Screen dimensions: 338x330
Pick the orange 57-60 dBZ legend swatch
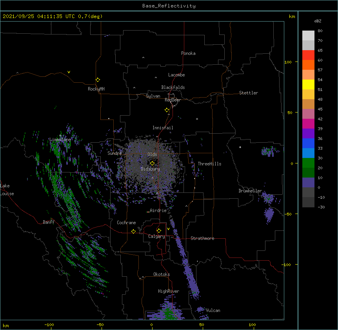click(x=308, y=65)
